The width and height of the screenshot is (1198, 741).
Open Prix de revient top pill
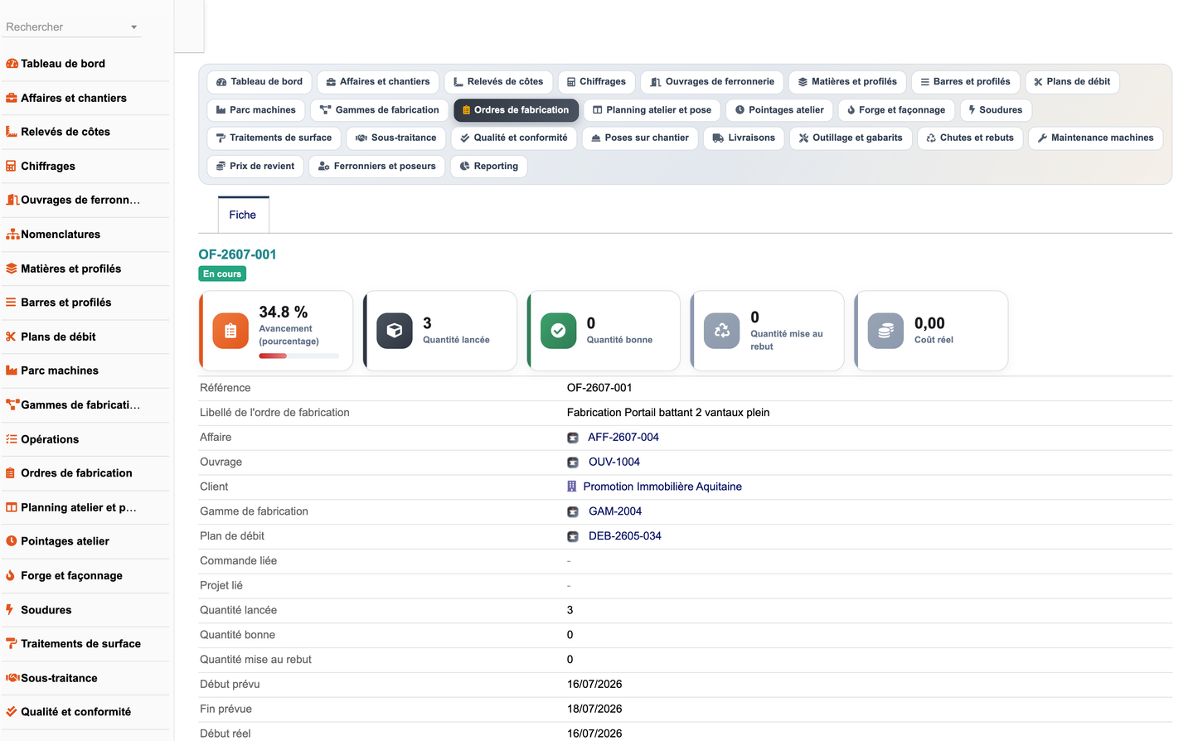click(255, 167)
